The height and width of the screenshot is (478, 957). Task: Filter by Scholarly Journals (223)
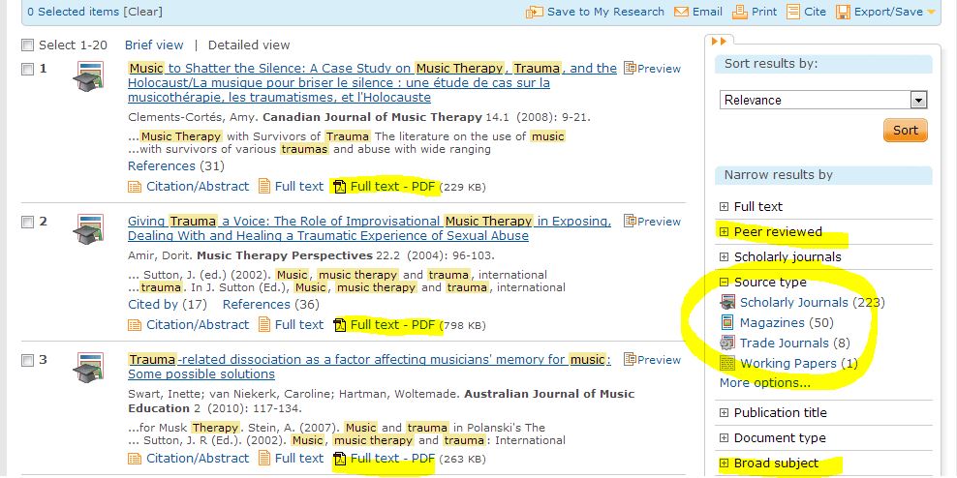point(812,303)
